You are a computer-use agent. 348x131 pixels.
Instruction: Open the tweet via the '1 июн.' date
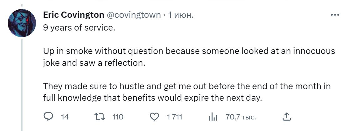(181, 15)
